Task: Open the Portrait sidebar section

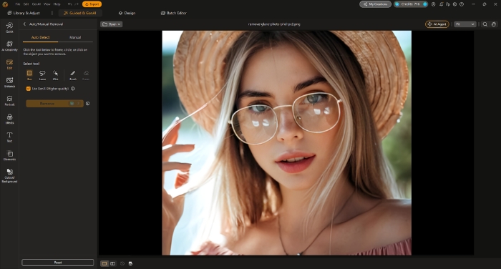Action: pyautogui.click(x=9, y=101)
